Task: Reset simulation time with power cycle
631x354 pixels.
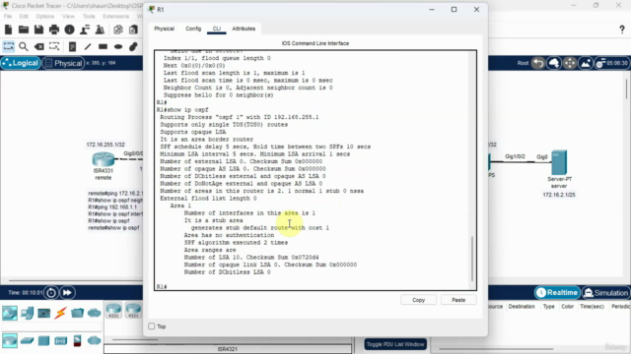Action: [x=51, y=293]
